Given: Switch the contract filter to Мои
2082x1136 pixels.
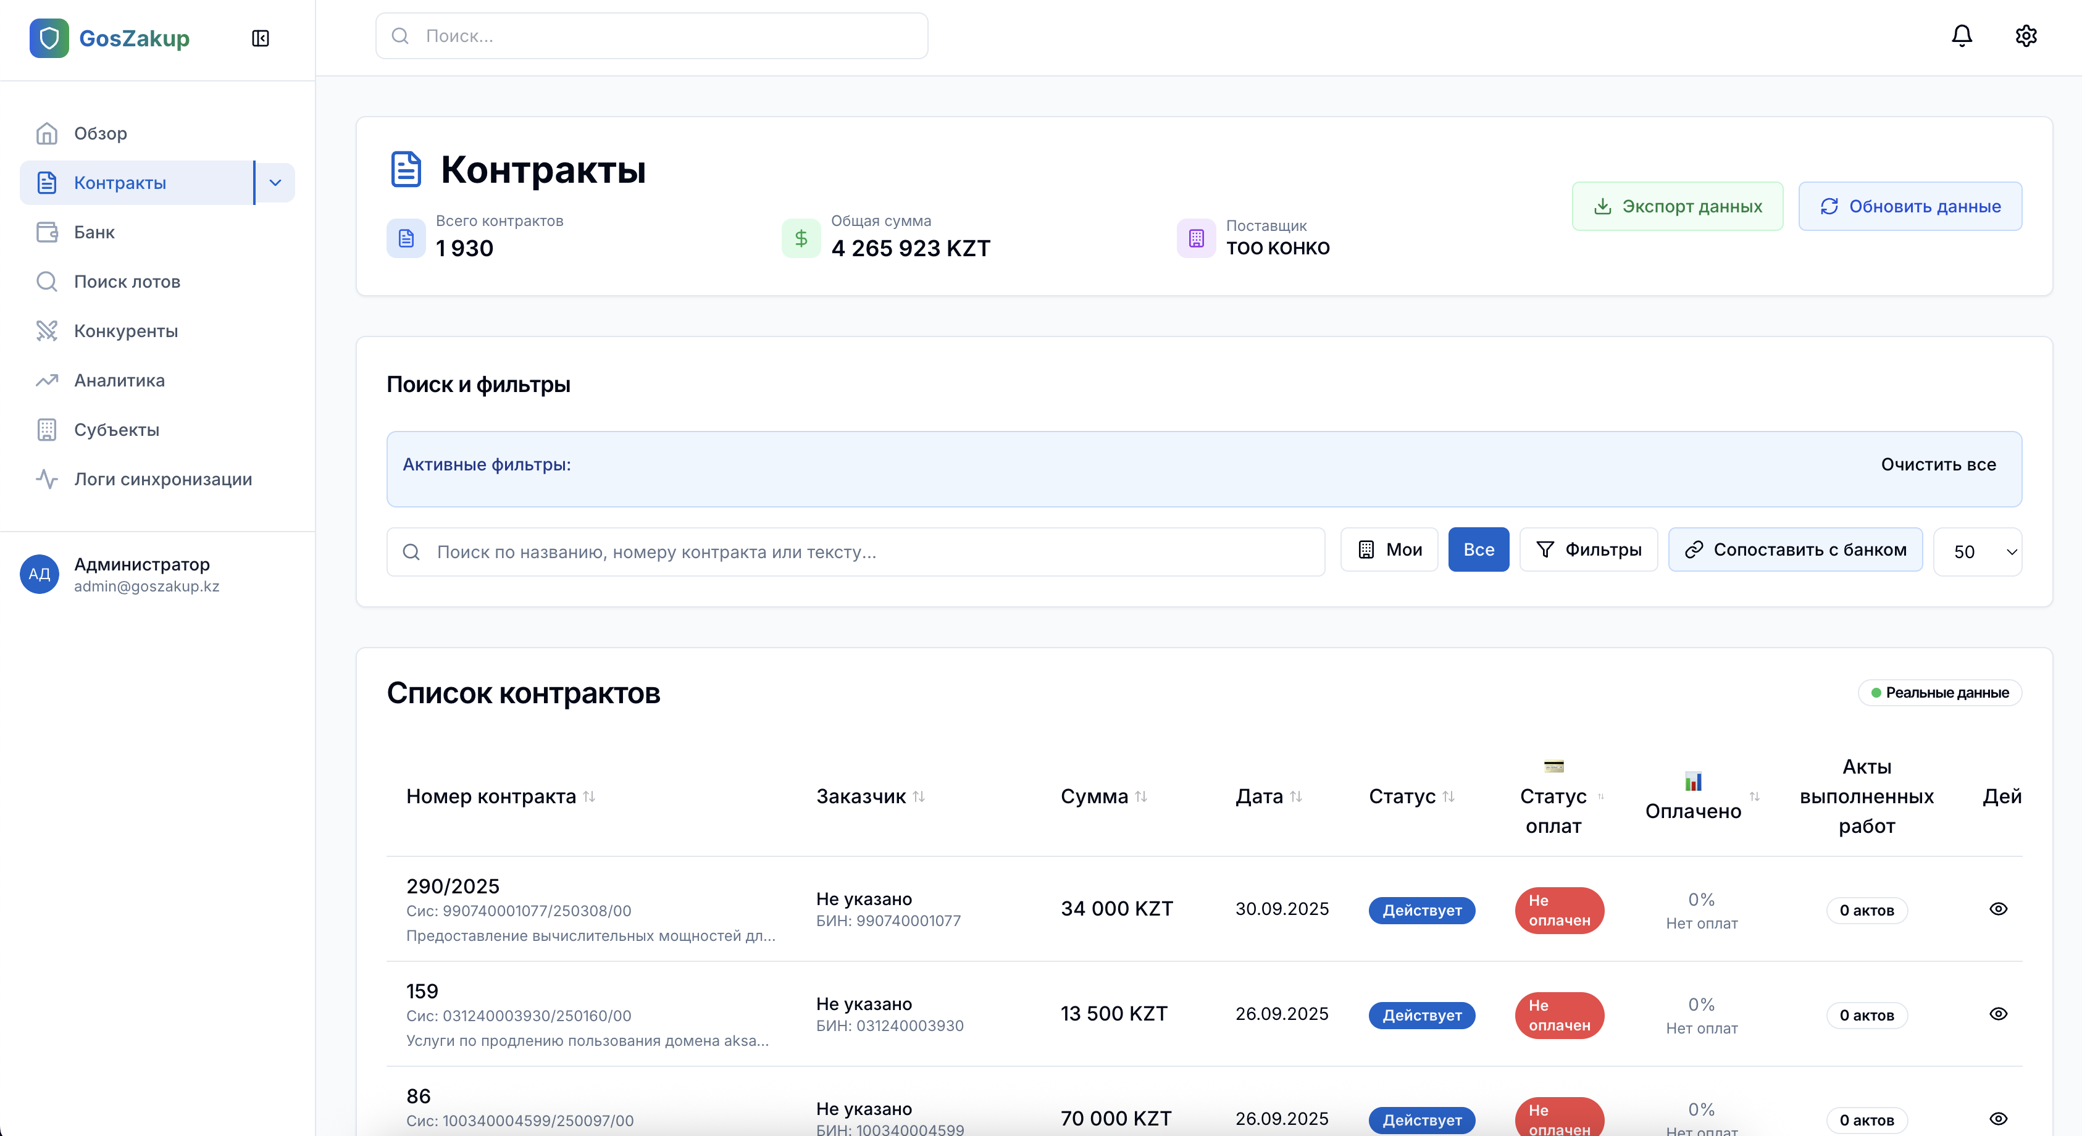Looking at the screenshot, I should point(1389,549).
